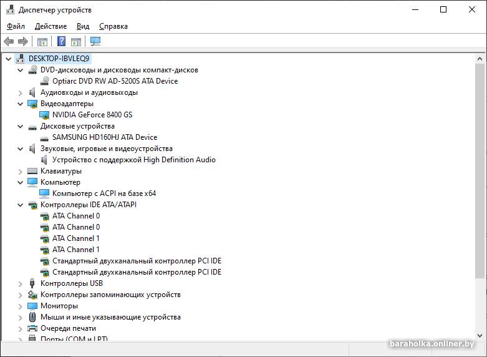
Task: Click the Show/Hide console tree icon
Action: pos(42,41)
